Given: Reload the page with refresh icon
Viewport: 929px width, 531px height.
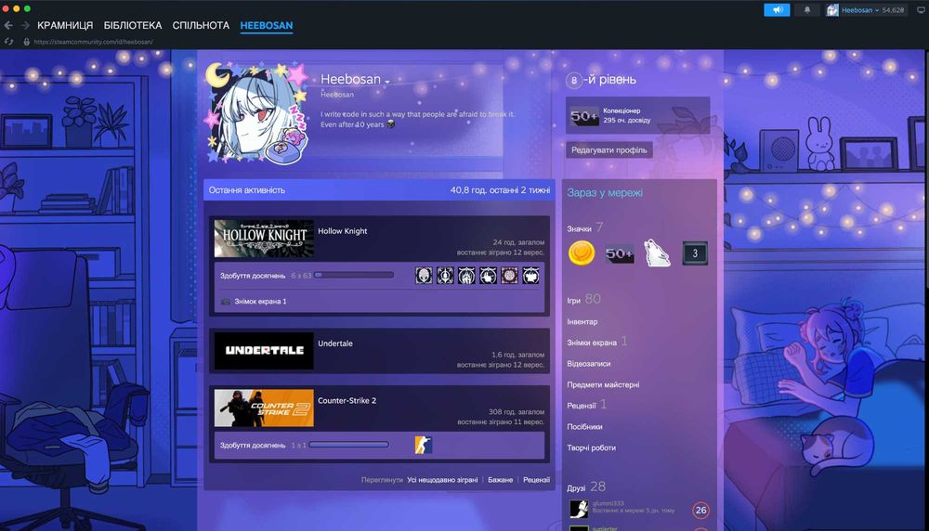Looking at the screenshot, I should [x=8, y=42].
